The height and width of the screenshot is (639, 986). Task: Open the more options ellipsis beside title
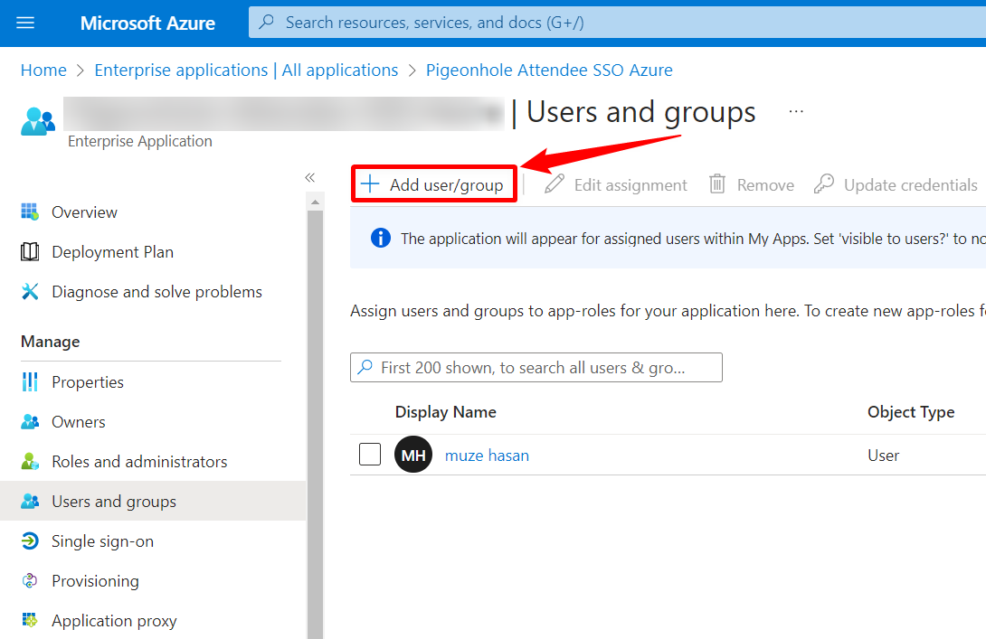796,111
